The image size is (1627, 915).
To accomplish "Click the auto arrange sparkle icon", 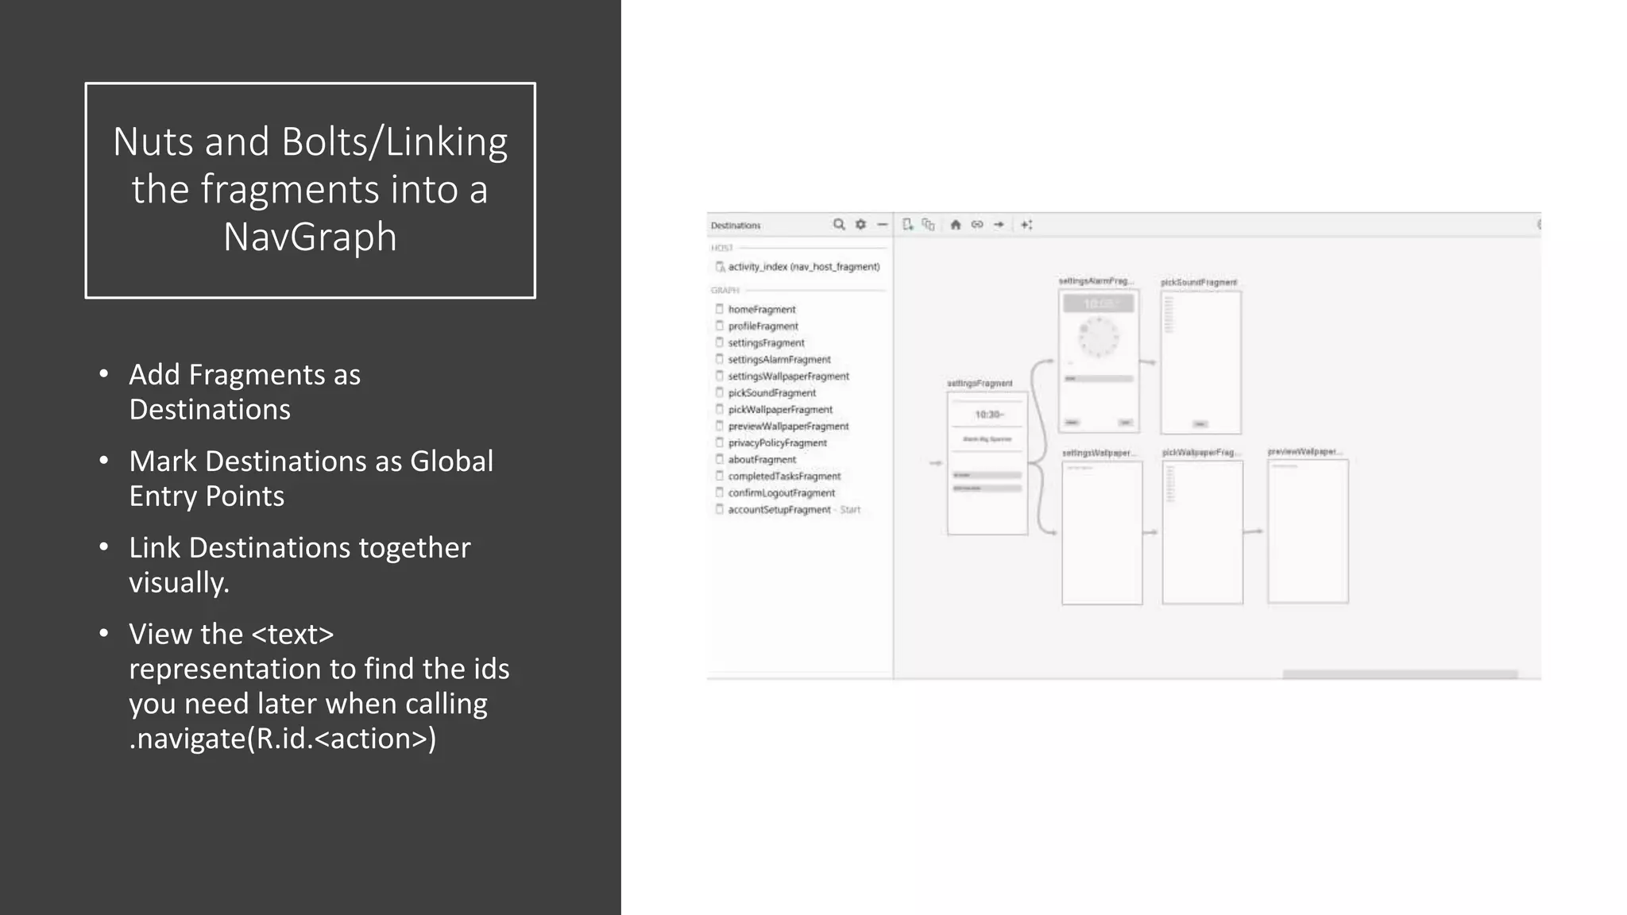I will coord(1026,225).
